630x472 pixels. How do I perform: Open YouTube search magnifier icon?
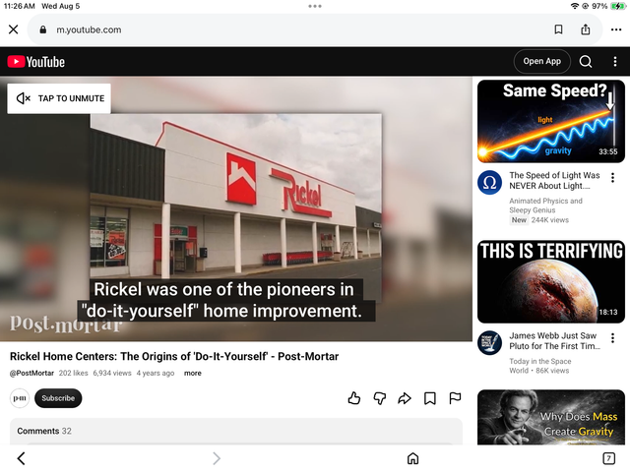coord(586,61)
